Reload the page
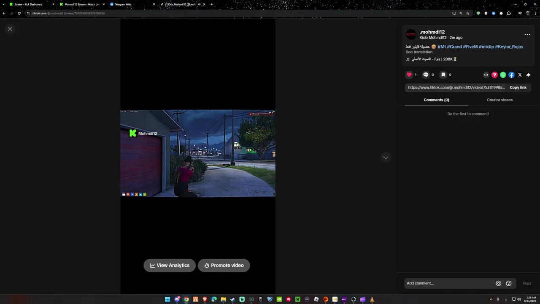 (19, 13)
